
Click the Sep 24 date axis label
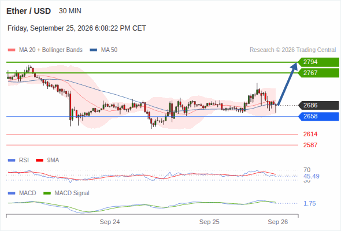110,222
